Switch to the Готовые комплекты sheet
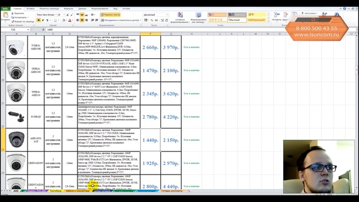359x202 pixels. point(172,191)
